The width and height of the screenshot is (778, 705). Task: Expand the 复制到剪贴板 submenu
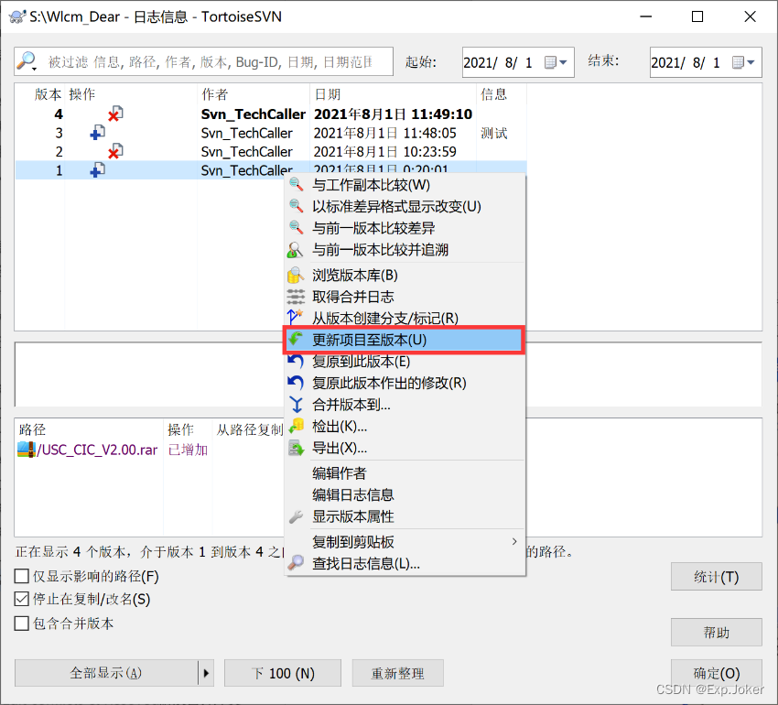point(514,542)
